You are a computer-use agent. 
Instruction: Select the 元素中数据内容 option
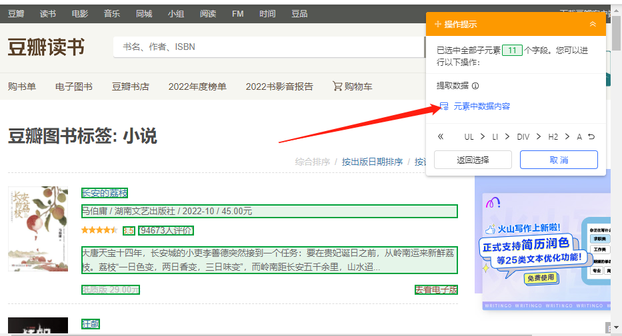[481, 106]
